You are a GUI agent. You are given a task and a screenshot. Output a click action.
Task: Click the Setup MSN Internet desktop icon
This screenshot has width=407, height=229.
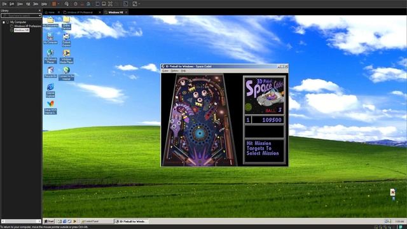50,108
